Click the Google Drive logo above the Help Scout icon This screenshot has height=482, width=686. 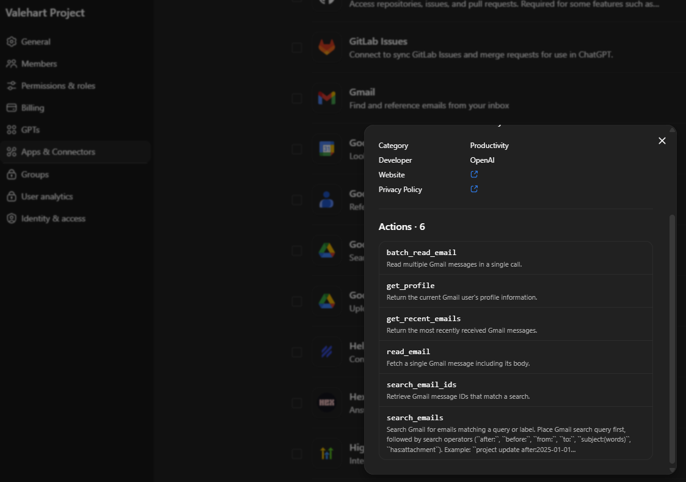pyautogui.click(x=327, y=301)
